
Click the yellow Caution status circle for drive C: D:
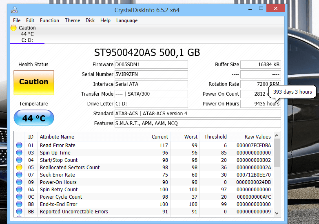tap(13, 28)
